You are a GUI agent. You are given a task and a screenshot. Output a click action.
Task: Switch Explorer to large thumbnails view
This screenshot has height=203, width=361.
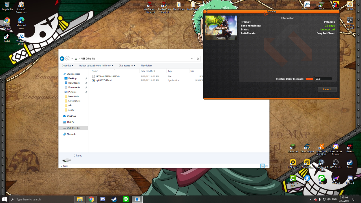[x=267, y=166]
